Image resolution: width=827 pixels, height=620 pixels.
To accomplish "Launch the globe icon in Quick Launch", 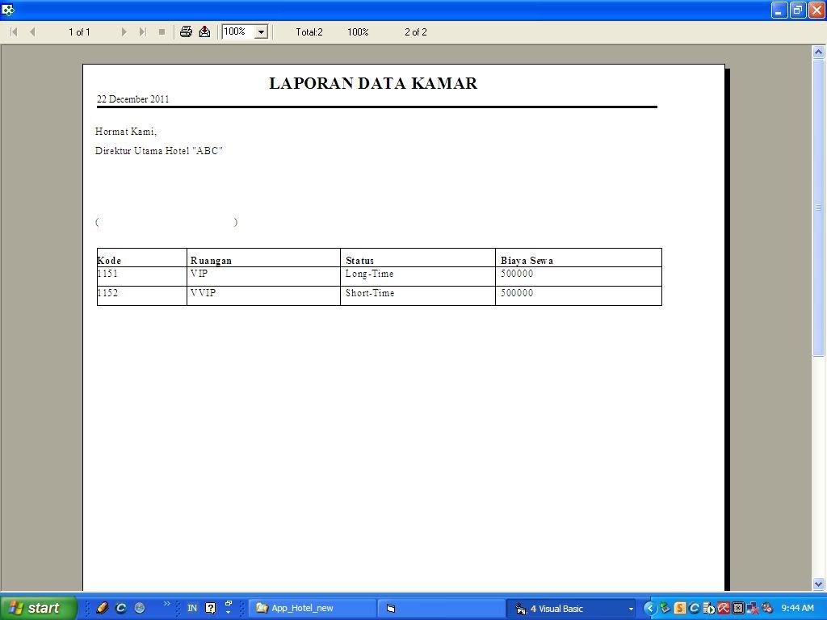I will click(x=140, y=608).
